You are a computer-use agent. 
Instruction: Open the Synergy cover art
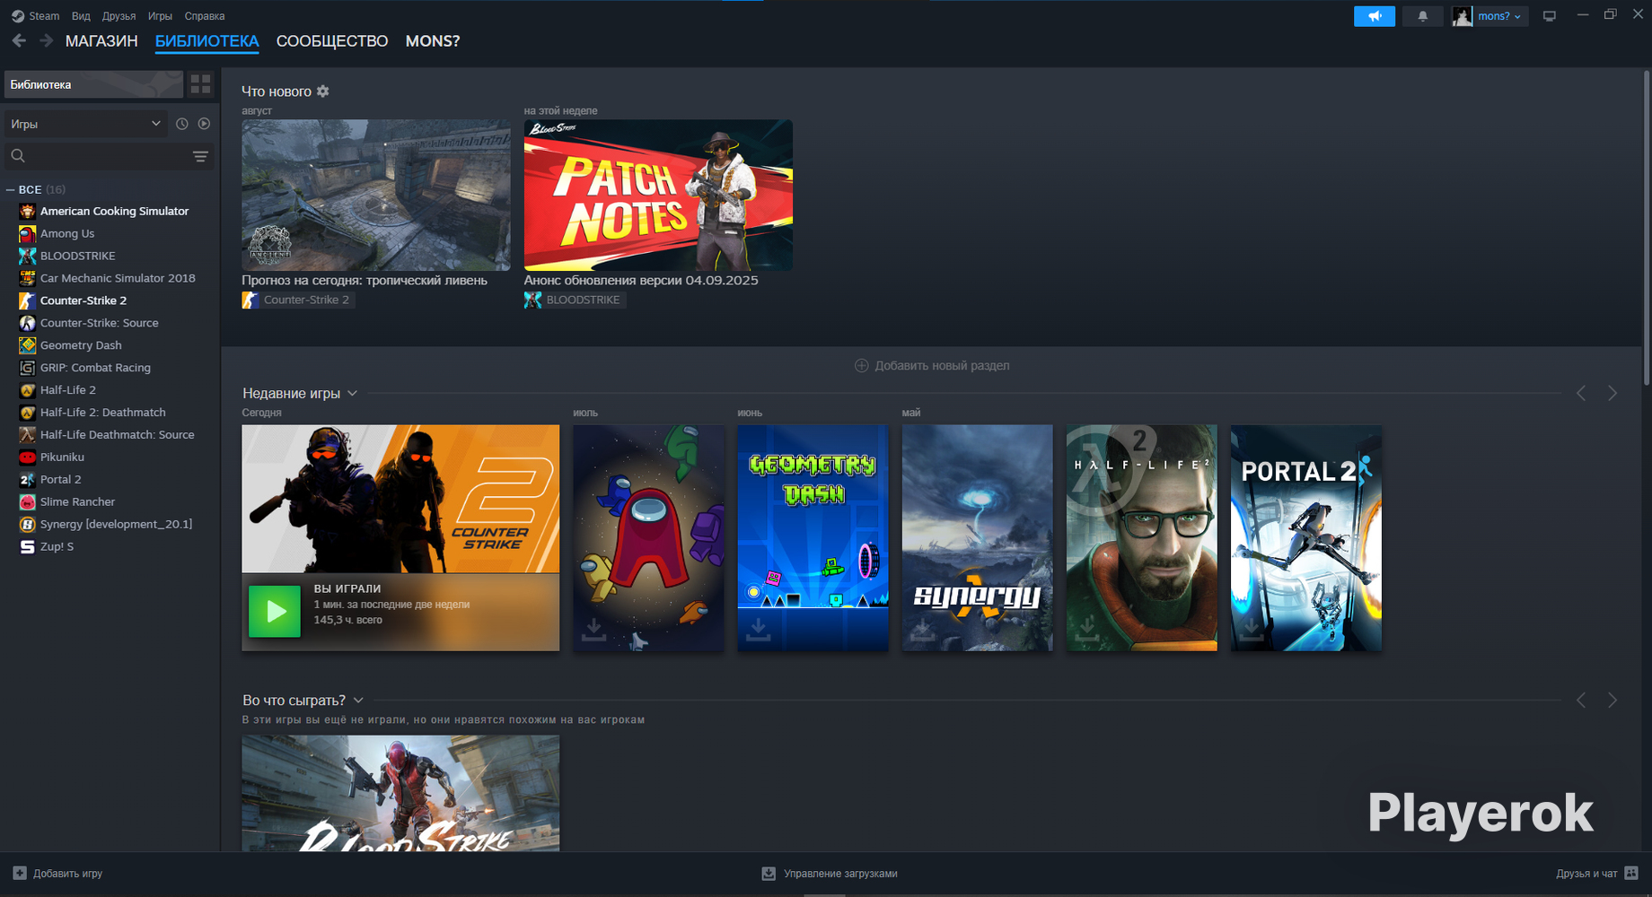[977, 538]
